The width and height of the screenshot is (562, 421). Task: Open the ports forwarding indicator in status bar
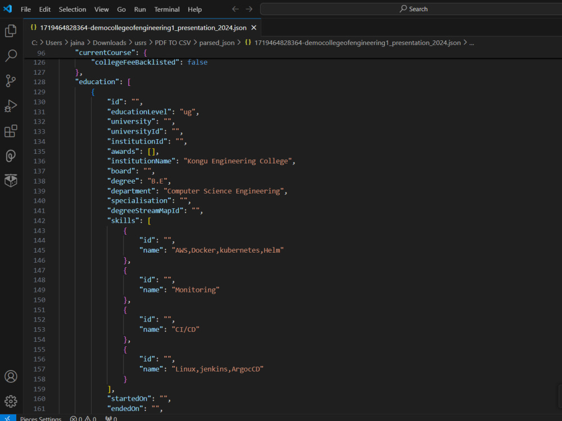pos(110,418)
